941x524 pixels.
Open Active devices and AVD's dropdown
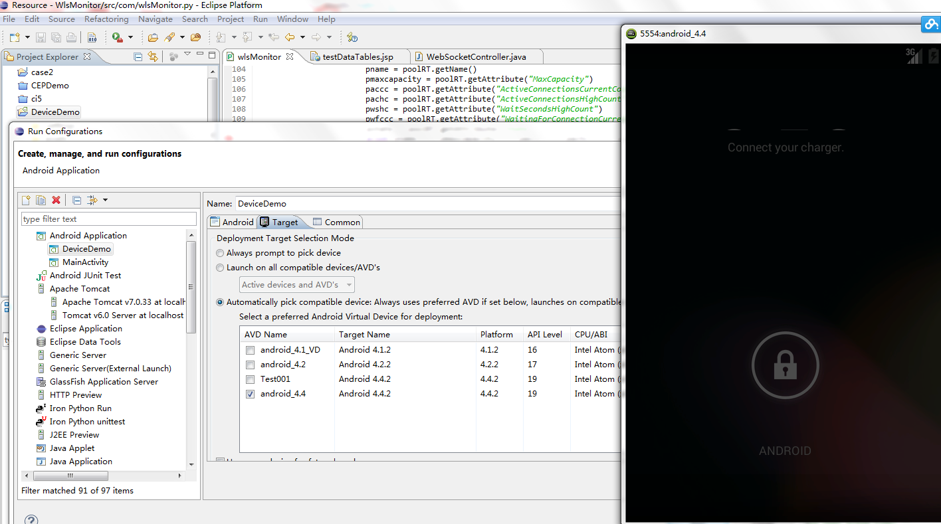pos(296,285)
